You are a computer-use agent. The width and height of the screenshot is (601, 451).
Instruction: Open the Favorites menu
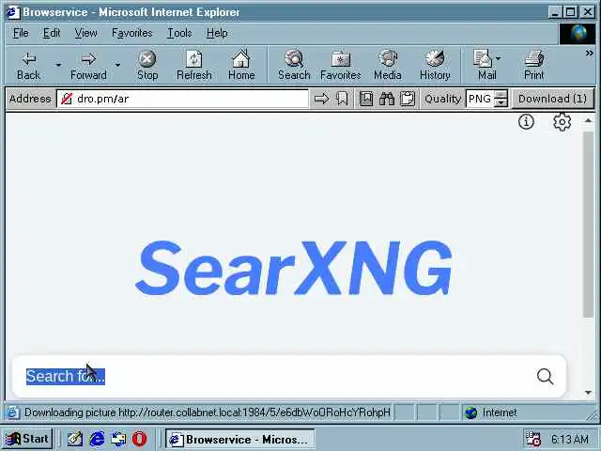point(131,34)
